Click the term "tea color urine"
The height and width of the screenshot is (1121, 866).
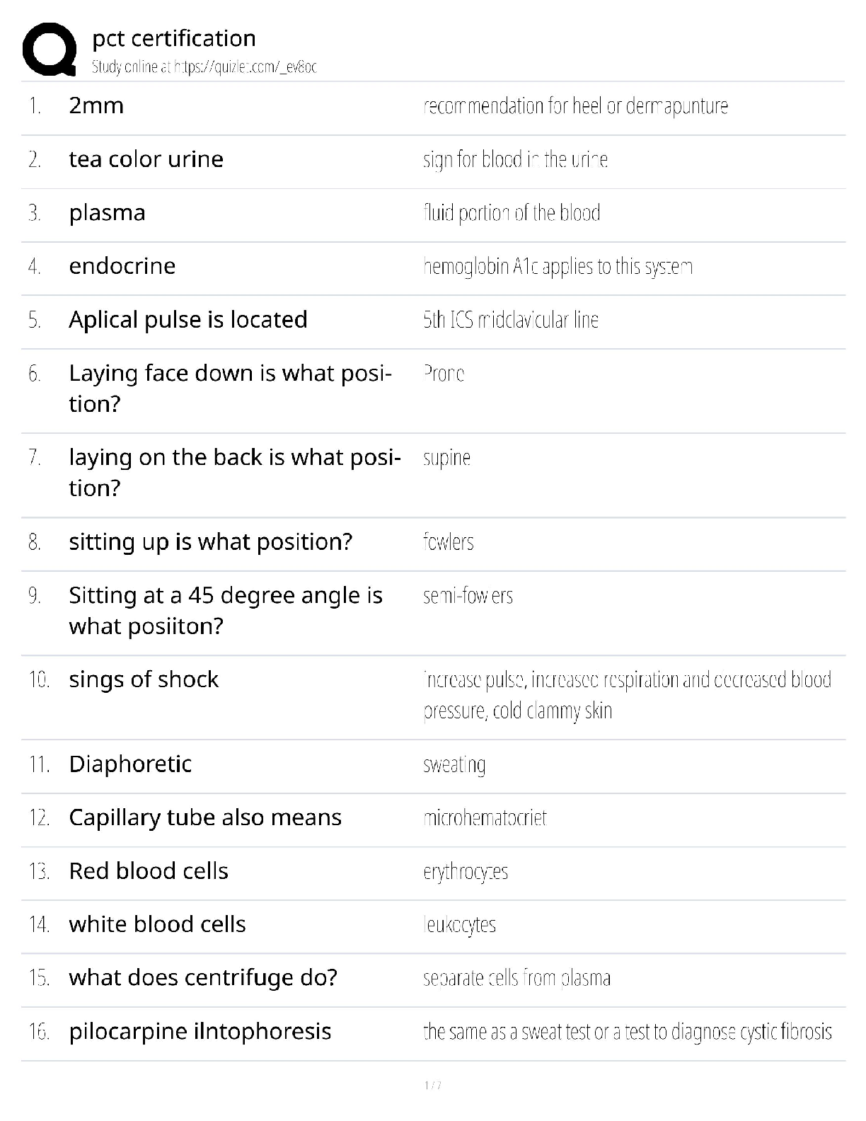(146, 159)
